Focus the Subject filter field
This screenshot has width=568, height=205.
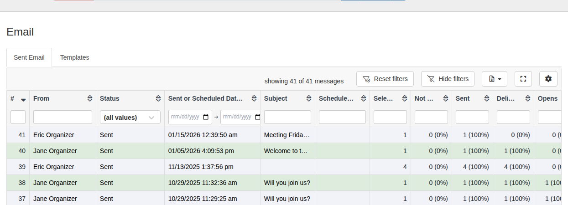coord(287,117)
